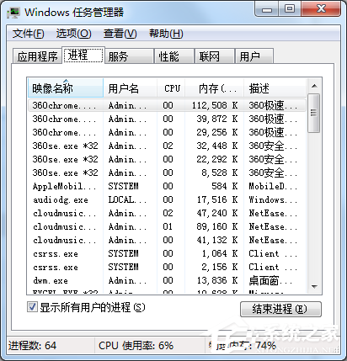Click the Task Manager title bar icon
347x361 pixels.
point(13,13)
